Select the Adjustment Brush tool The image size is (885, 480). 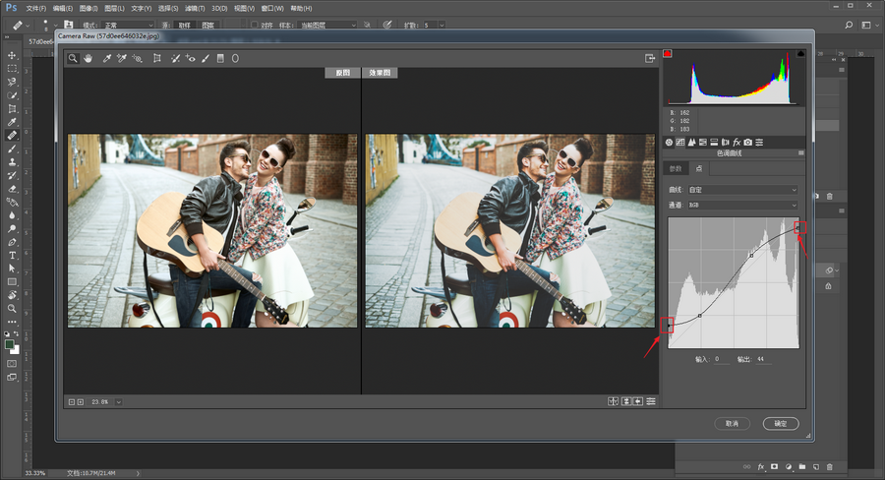click(206, 59)
